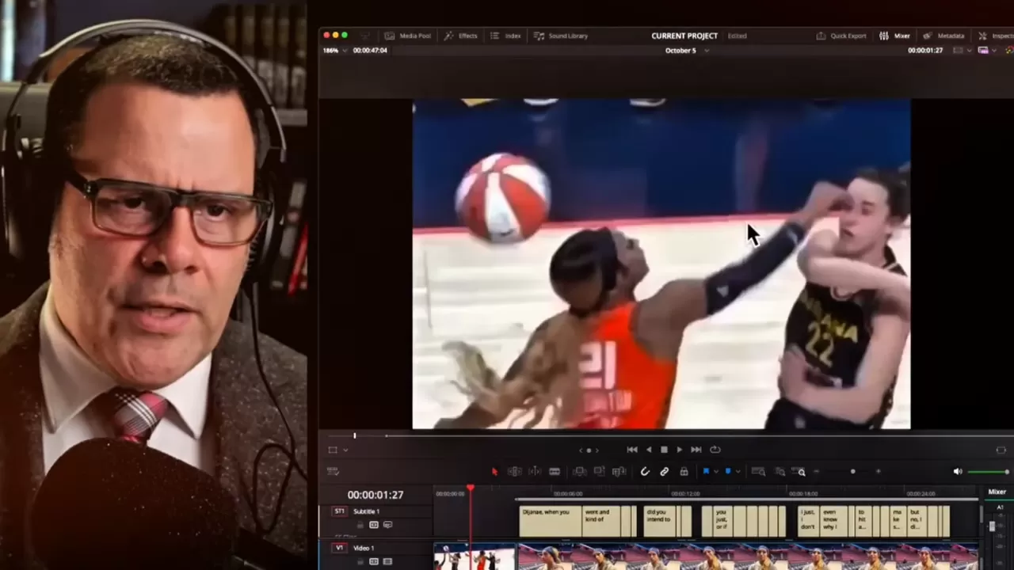Viewport: 1014px width, 570px height.
Task: Select the Blade Edit Mode tool
Action: click(x=555, y=472)
